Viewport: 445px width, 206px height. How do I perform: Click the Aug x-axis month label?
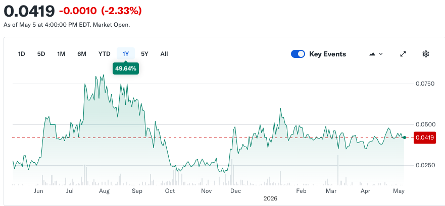(104, 191)
